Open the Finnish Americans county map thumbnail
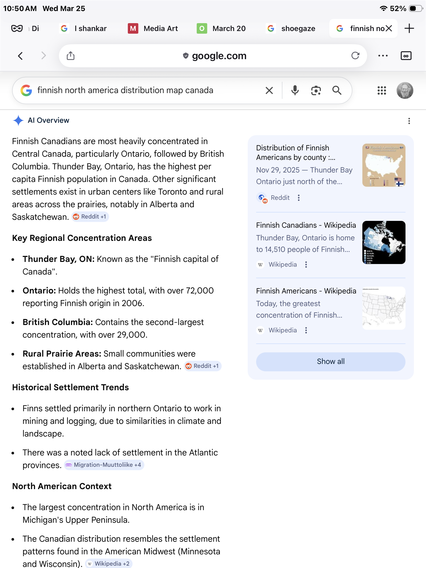This screenshot has height=568, width=426. click(x=384, y=165)
